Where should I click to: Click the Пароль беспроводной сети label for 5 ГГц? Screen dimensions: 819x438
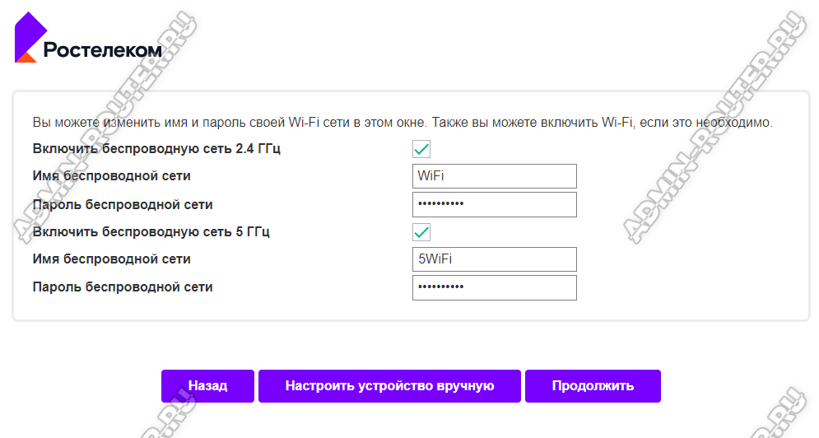[123, 287]
